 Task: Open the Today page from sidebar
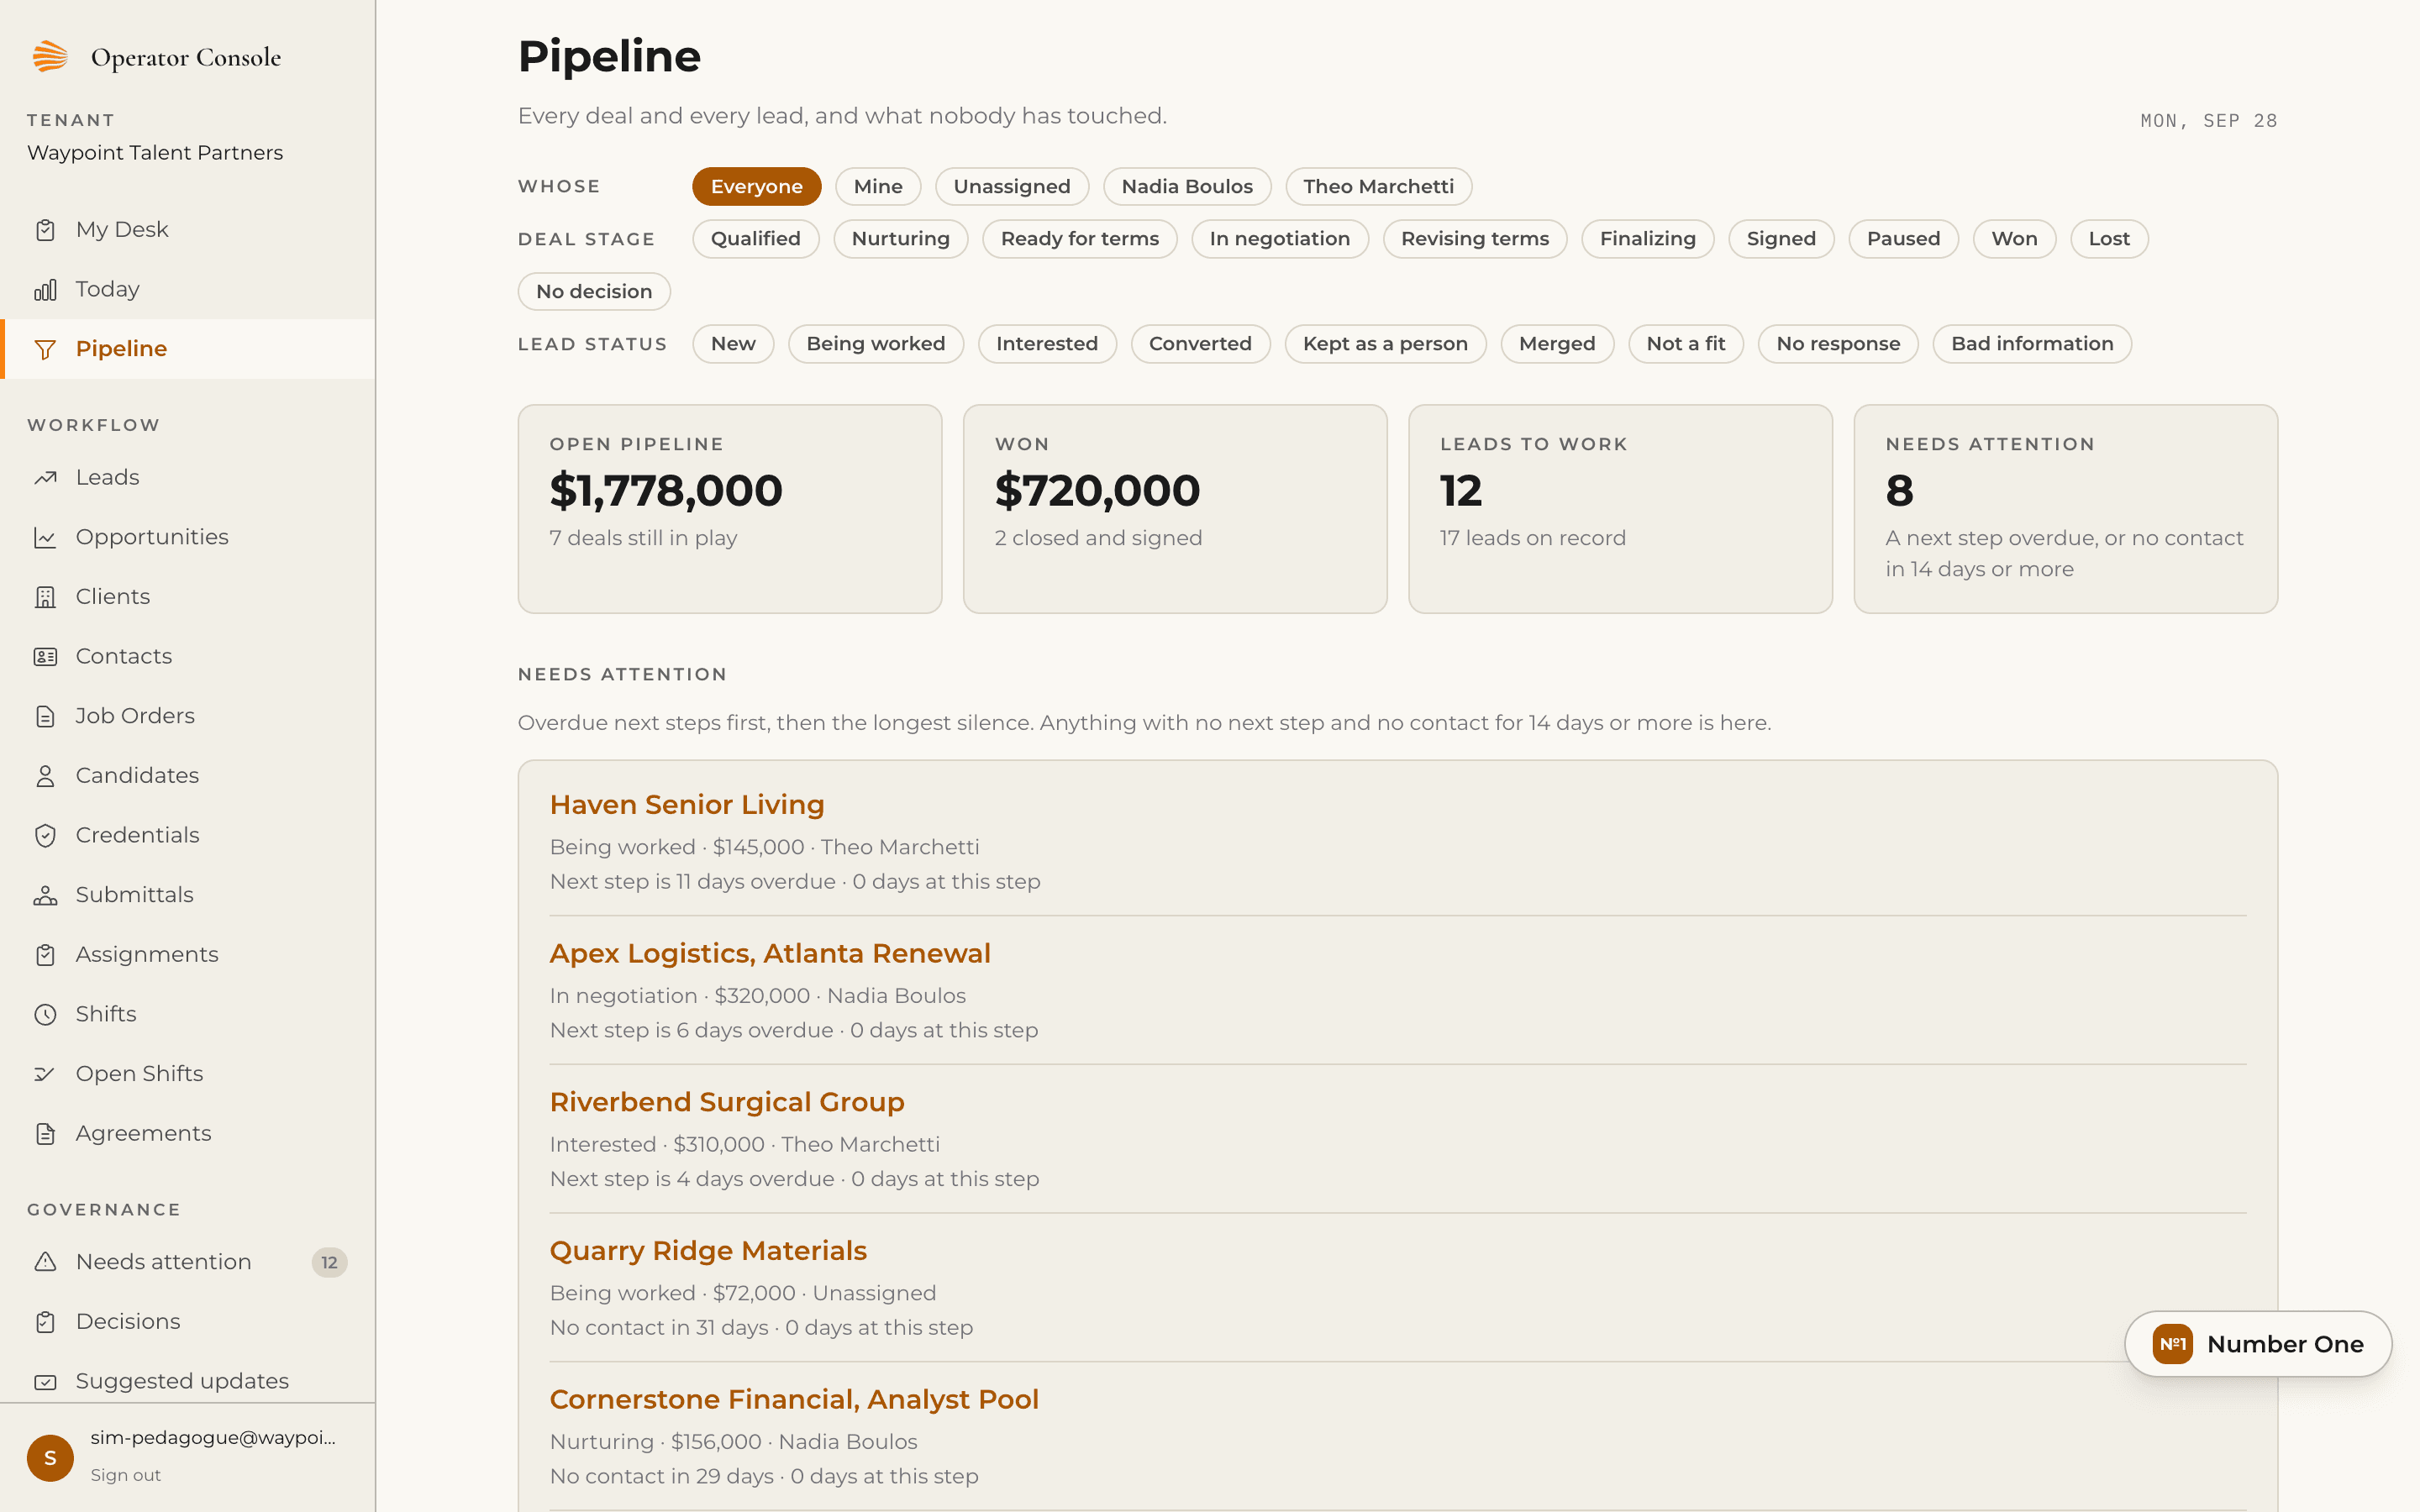[x=188, y=290]
